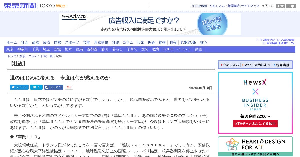The image size is (300, 157).
Task: Open the 忍者AdMax banner advertisement
Action: (150, 24)
